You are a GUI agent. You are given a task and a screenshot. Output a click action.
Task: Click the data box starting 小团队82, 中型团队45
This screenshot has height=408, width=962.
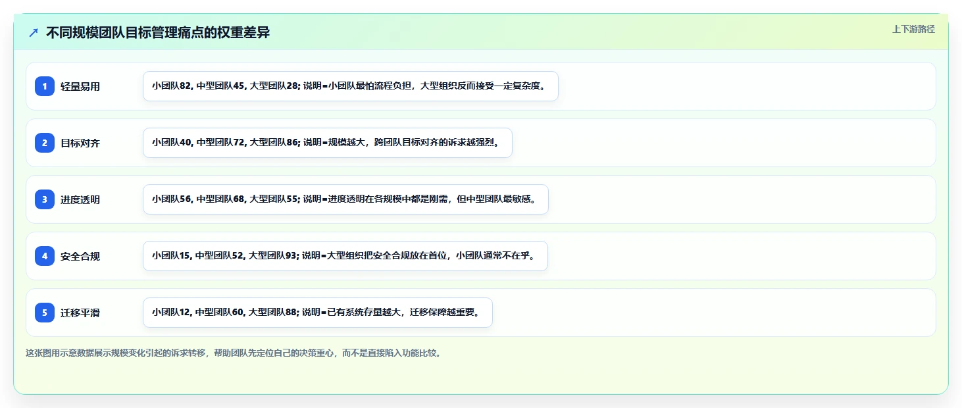point(351,86)
